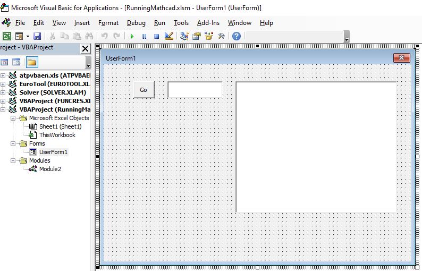Screen dimensions: 422x271
Task: Open the Toolbox icon in the toolbar
Action: [x=221, y=36]
